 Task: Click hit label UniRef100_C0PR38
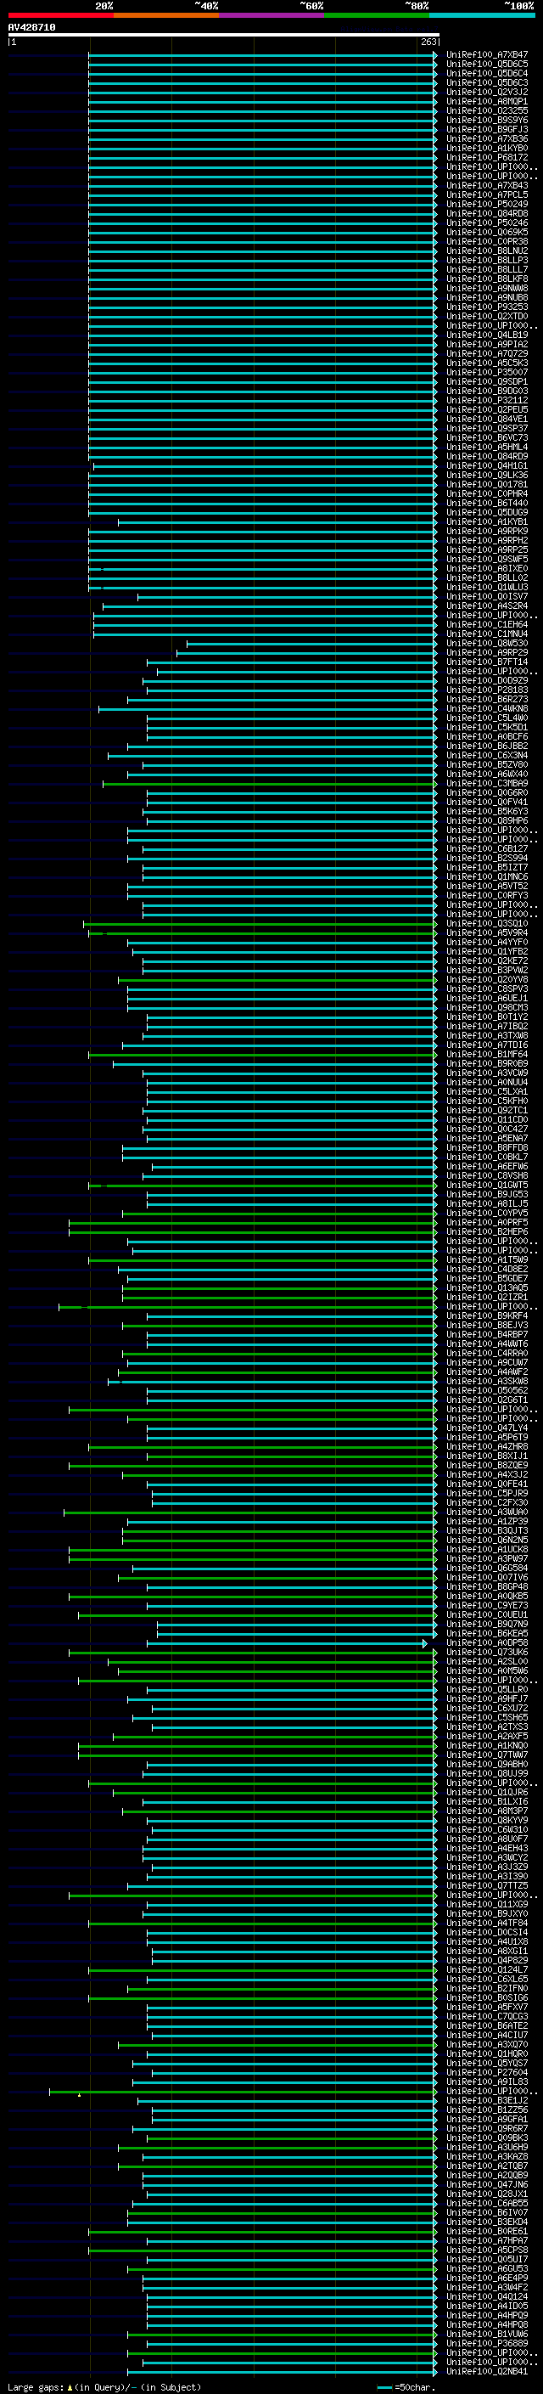pos(486,242)
